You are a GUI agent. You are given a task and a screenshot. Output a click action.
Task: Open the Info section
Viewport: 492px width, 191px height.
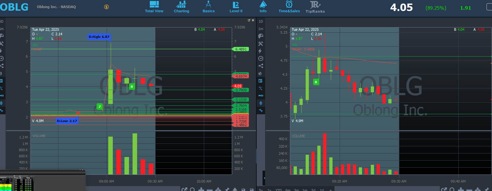coord(263,7)
